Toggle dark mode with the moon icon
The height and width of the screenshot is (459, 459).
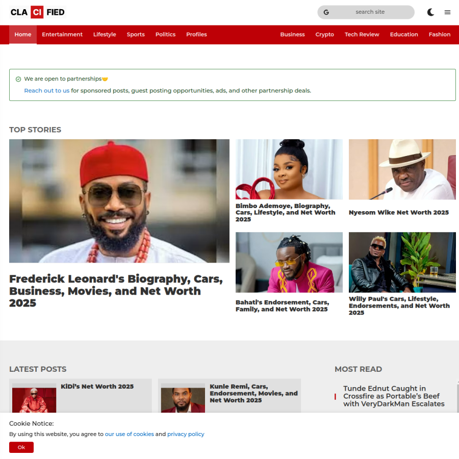(x=430, y=12)
